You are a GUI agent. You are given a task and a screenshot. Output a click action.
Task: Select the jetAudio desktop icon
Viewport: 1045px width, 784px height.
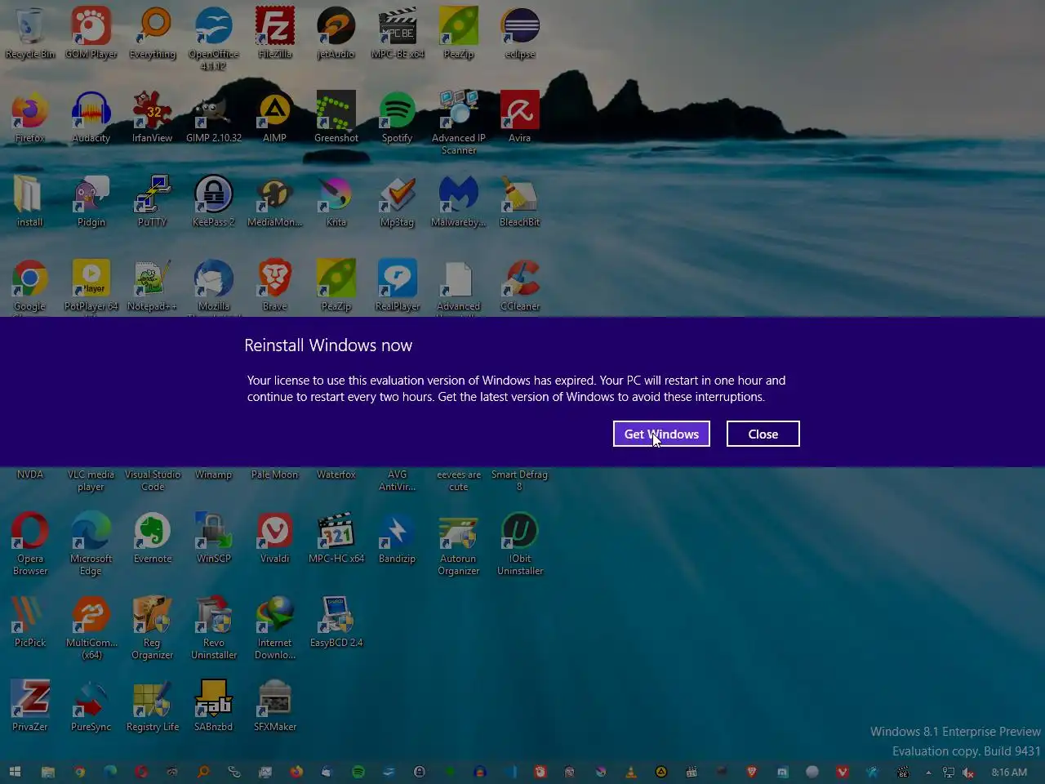(x=336, y=33)
